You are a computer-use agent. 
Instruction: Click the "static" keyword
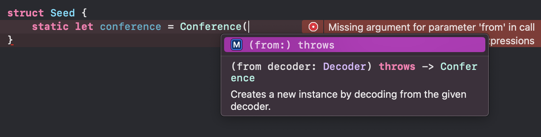[50, 27]
